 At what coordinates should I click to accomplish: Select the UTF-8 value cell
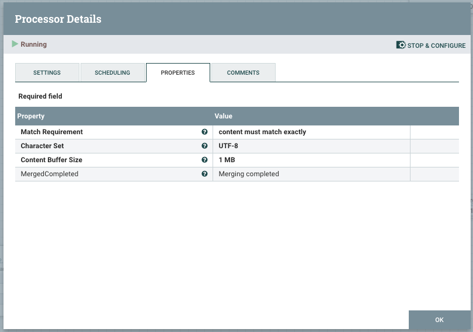coord(228,146)
